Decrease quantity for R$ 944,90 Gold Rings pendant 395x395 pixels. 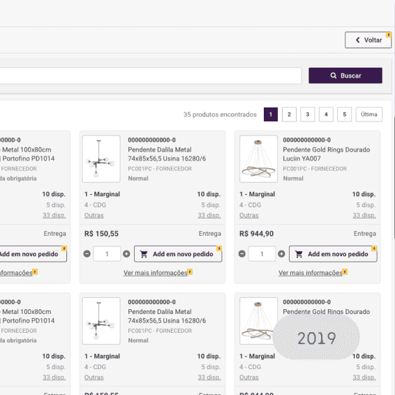coord(242,254)
